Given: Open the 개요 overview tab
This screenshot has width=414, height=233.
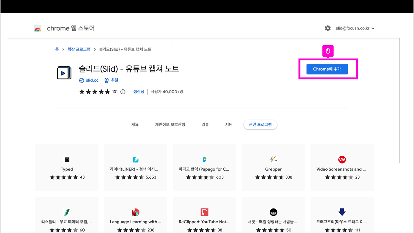Looking at the screenshot, I should click(135, 124).
